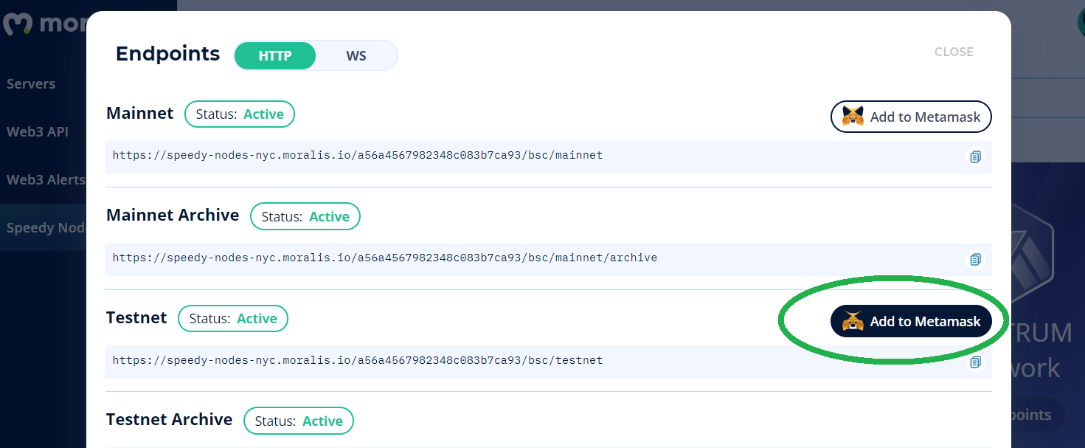
Task: Copy the Testnet endpoint URL icon
Action: (975, 362)
